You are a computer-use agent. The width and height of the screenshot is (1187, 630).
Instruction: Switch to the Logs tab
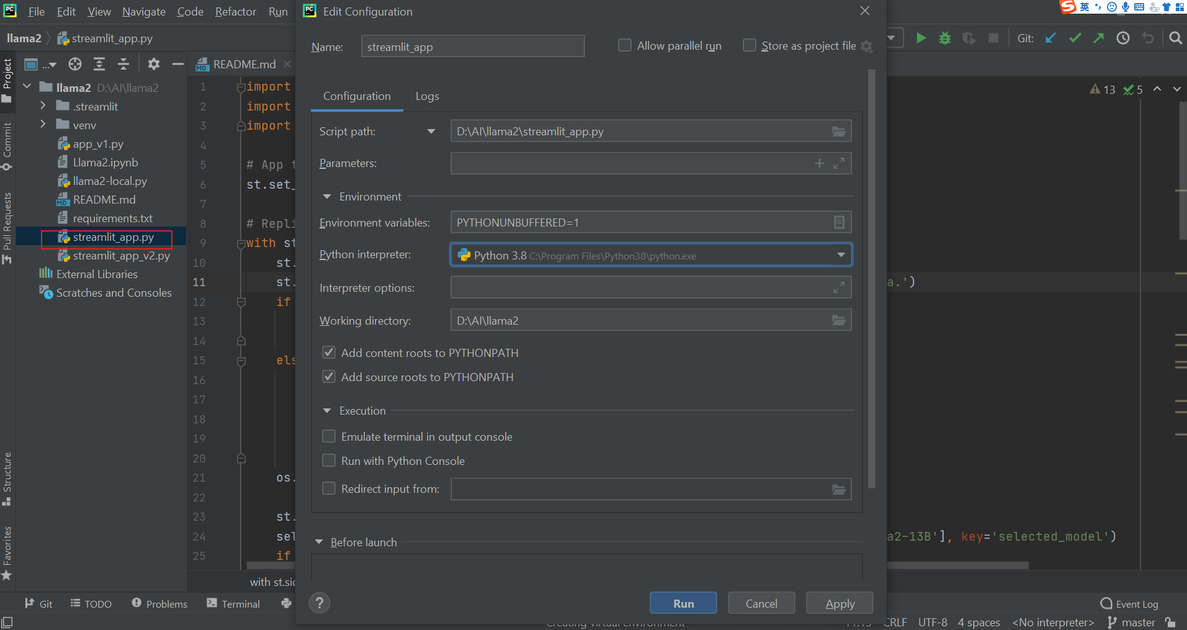[427, 96]
